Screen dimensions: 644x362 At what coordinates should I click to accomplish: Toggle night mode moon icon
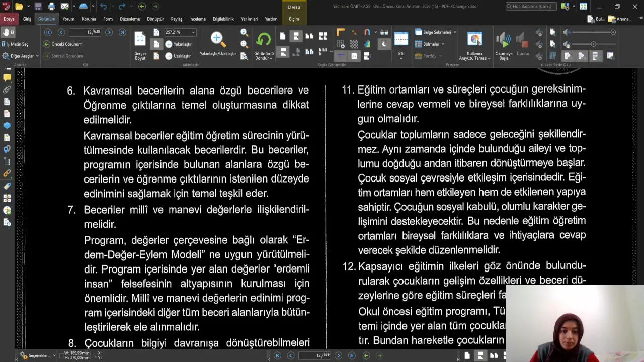[384, 44]
